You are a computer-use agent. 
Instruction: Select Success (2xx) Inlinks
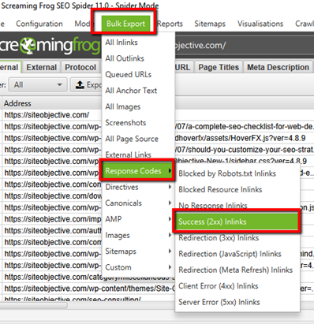point(237,222)
